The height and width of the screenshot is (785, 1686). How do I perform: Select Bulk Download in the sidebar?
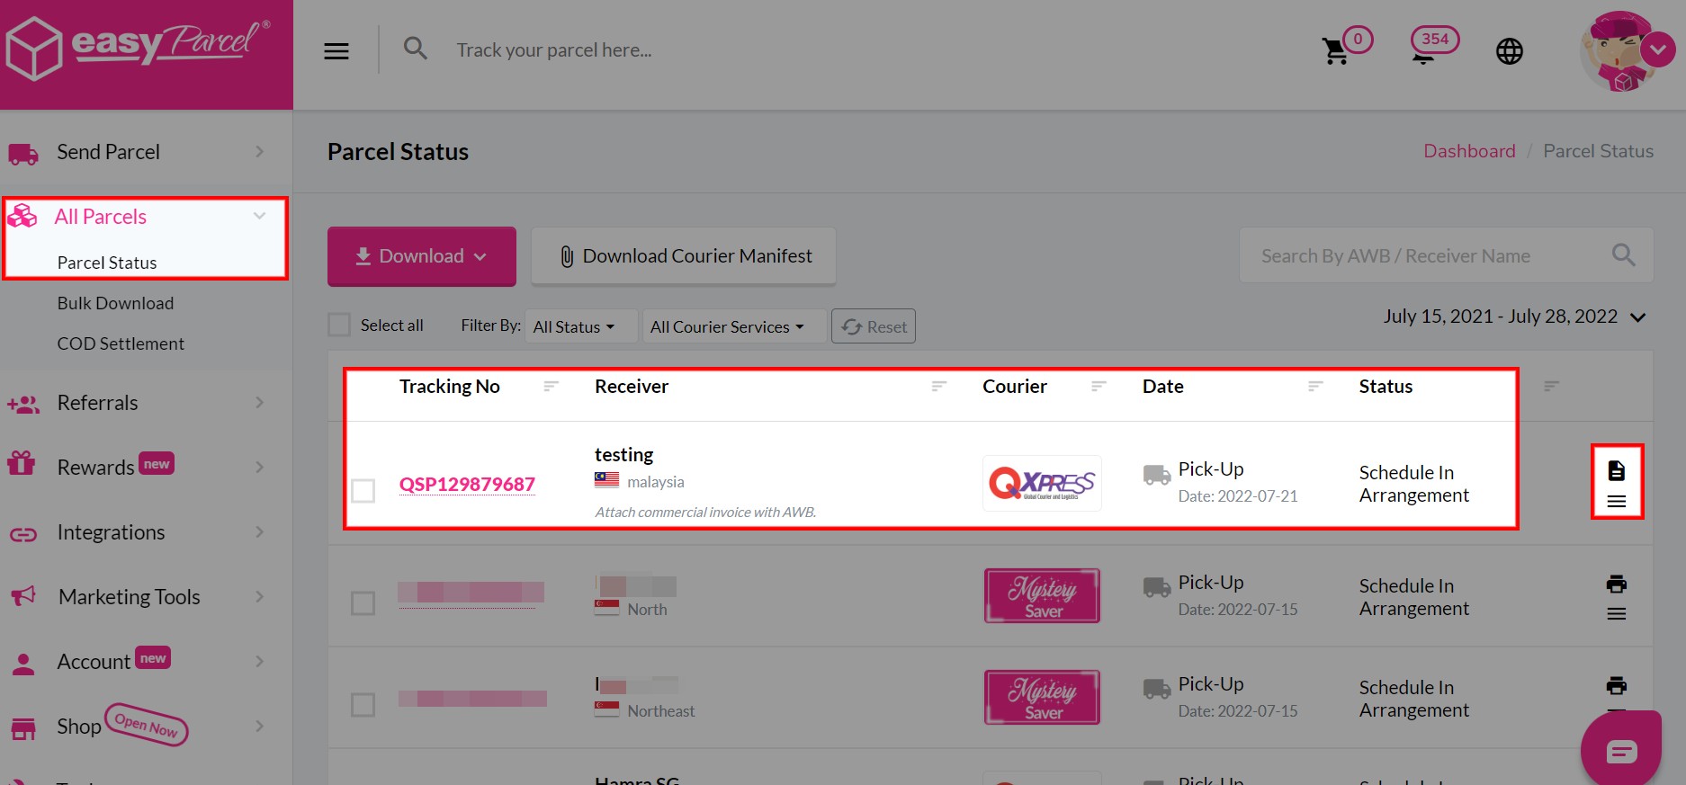click(x=115, y=303)
